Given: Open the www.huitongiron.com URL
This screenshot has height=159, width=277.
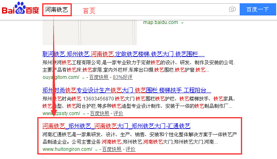Looking at the screenshot, I should pos(67,149).
